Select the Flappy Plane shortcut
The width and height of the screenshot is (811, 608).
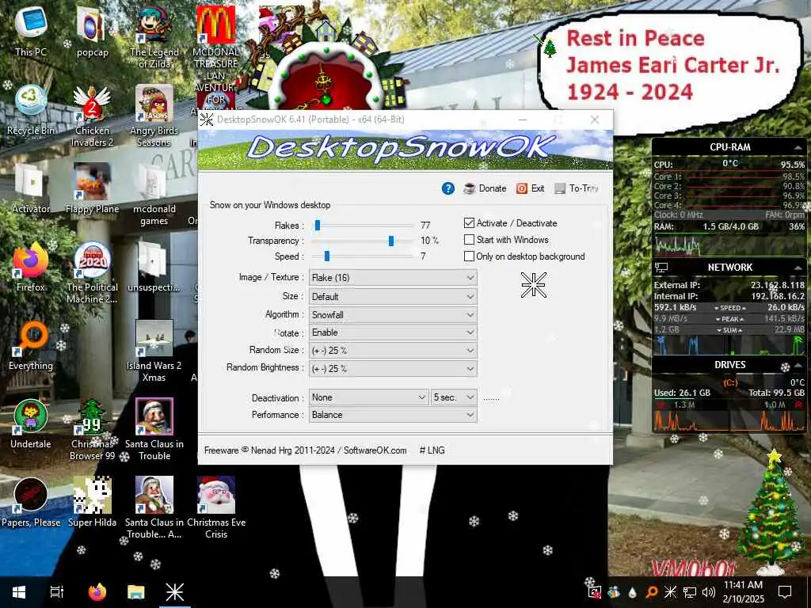pyautogui.click(x=92, y=188)
